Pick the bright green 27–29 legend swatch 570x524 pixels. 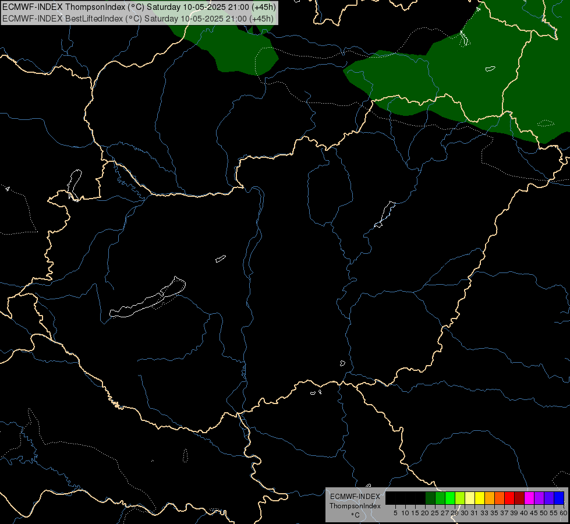(450, 498)
